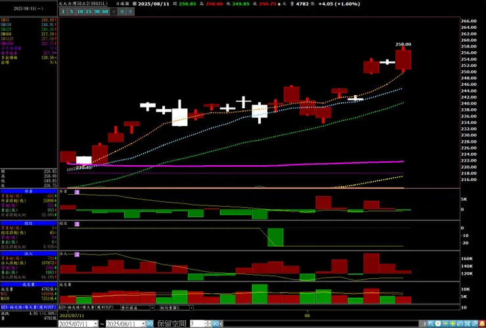Click the SMA20 legend row

point(28,30)
